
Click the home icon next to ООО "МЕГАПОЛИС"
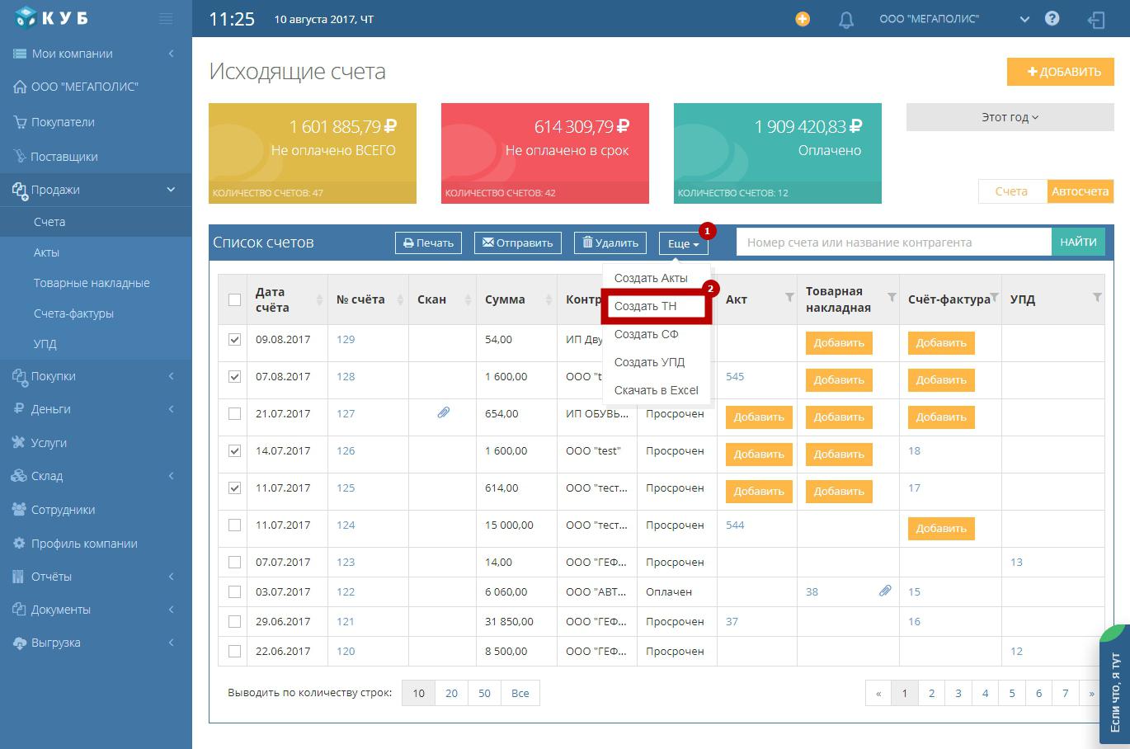20,87
